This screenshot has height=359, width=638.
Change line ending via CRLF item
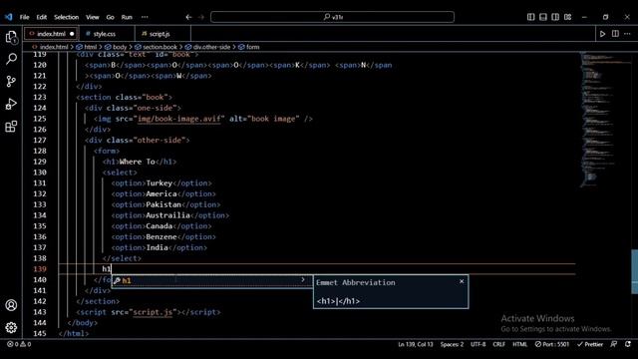498,344
